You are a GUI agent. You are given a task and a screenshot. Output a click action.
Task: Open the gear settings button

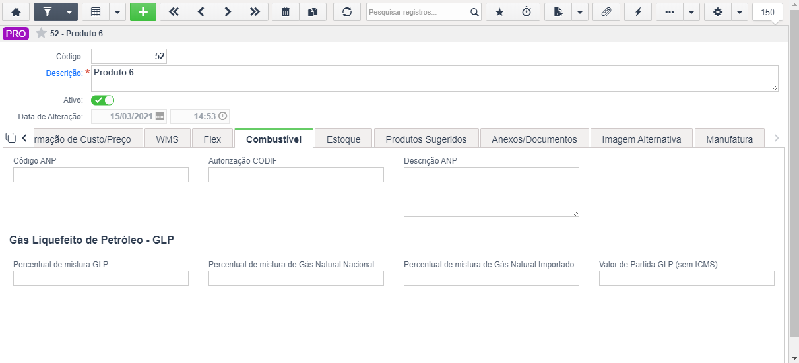pyautogui.click(x=717, y=12)
